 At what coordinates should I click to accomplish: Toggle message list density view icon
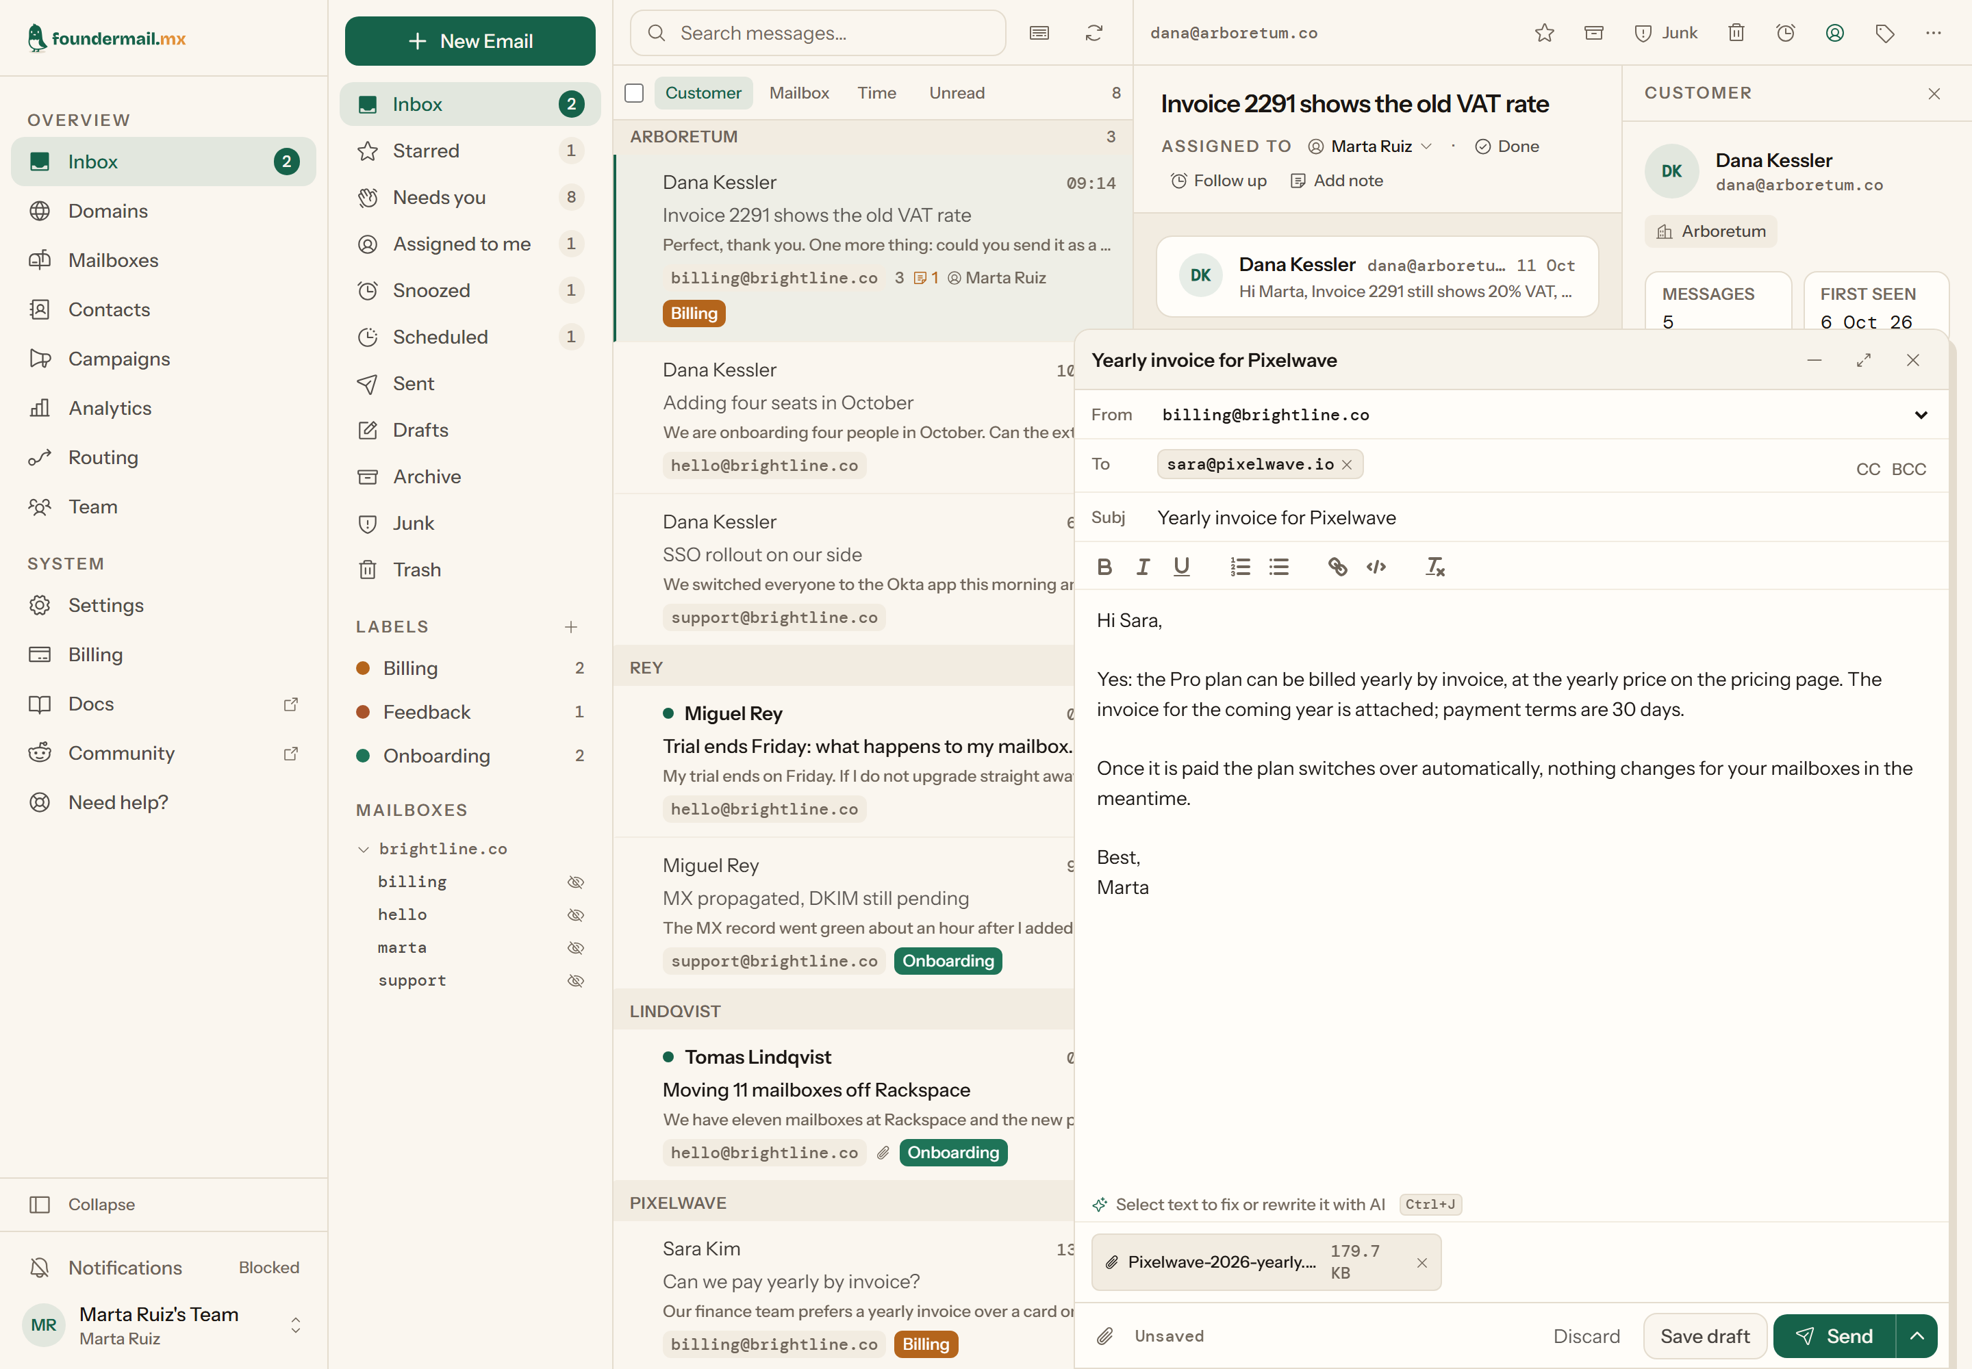click(1039, 34)
